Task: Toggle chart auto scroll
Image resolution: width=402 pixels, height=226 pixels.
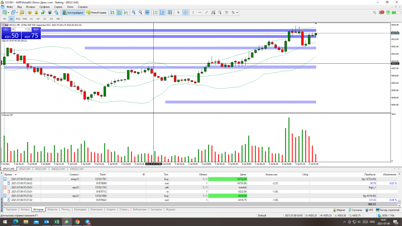Action: (x=155, y=12)
